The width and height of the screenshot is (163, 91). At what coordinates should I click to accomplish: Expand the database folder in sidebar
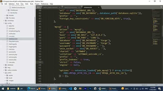tap(4, 65)
